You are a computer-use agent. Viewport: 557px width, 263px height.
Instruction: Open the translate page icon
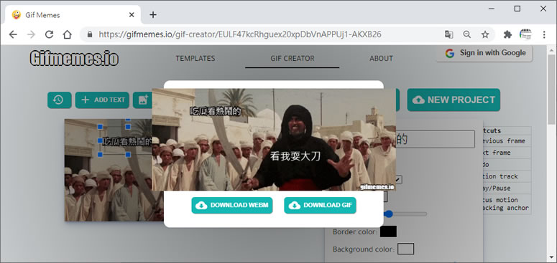click(x=449, y=34)
